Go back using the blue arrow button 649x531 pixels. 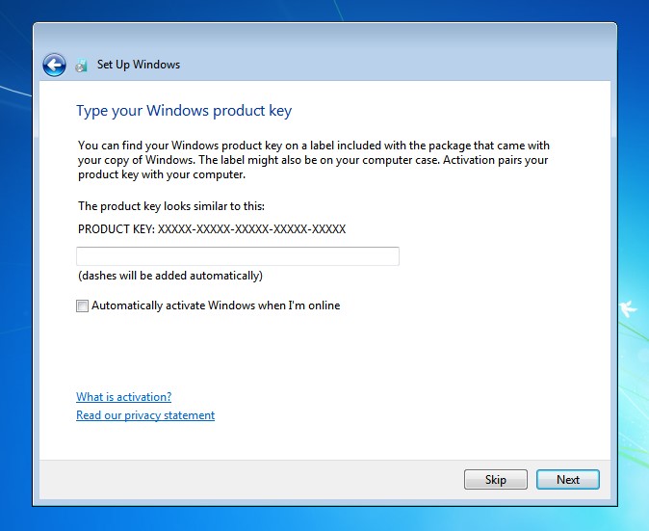click(x=54, y=65)
